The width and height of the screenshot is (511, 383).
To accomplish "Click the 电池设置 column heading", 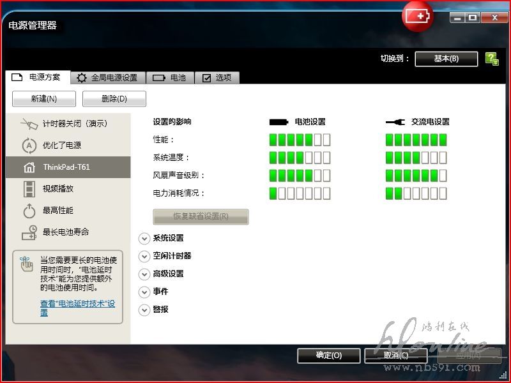I will [310, 122].
